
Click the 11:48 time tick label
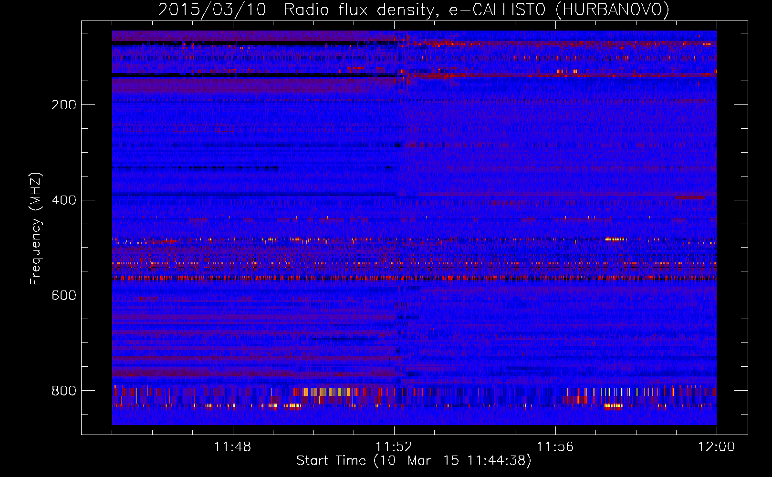233,447
